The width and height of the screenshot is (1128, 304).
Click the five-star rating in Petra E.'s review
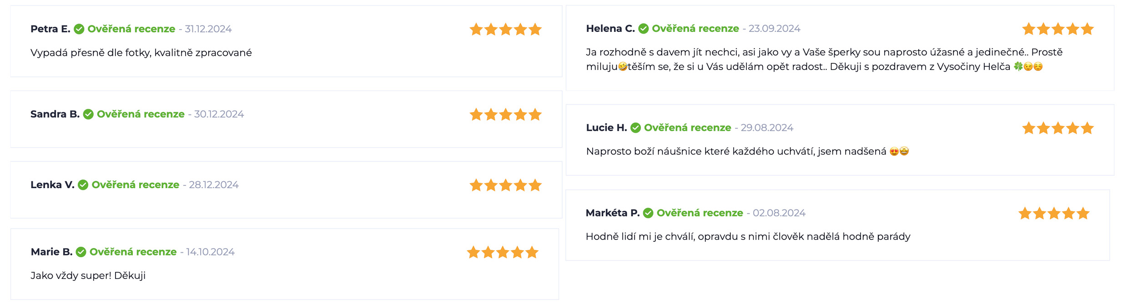pyautogui.click(x=505, y=30)
